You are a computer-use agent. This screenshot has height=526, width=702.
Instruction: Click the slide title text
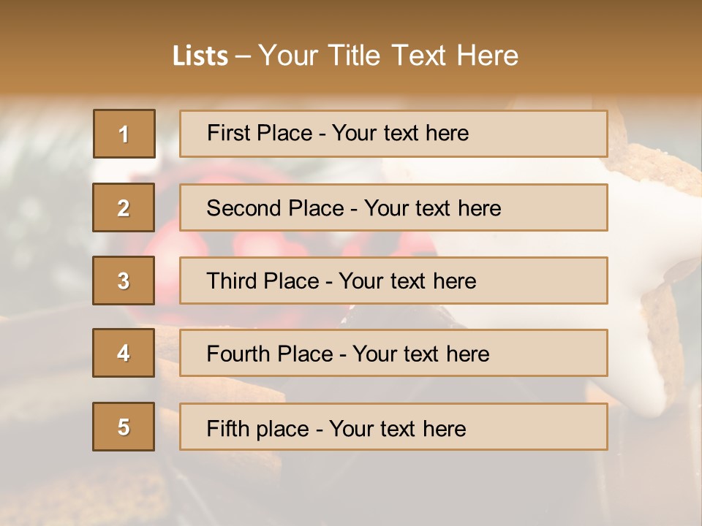pyautogui.click(x=345, y=56)
